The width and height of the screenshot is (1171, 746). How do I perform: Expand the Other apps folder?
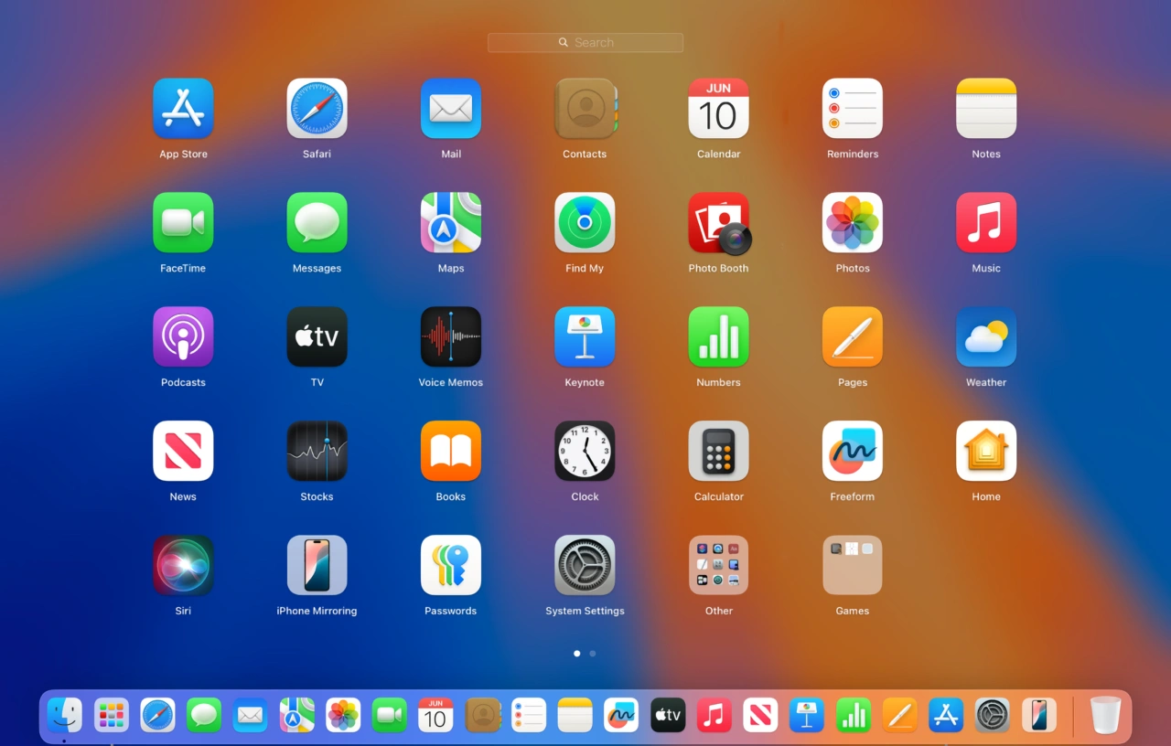(718, 565)
